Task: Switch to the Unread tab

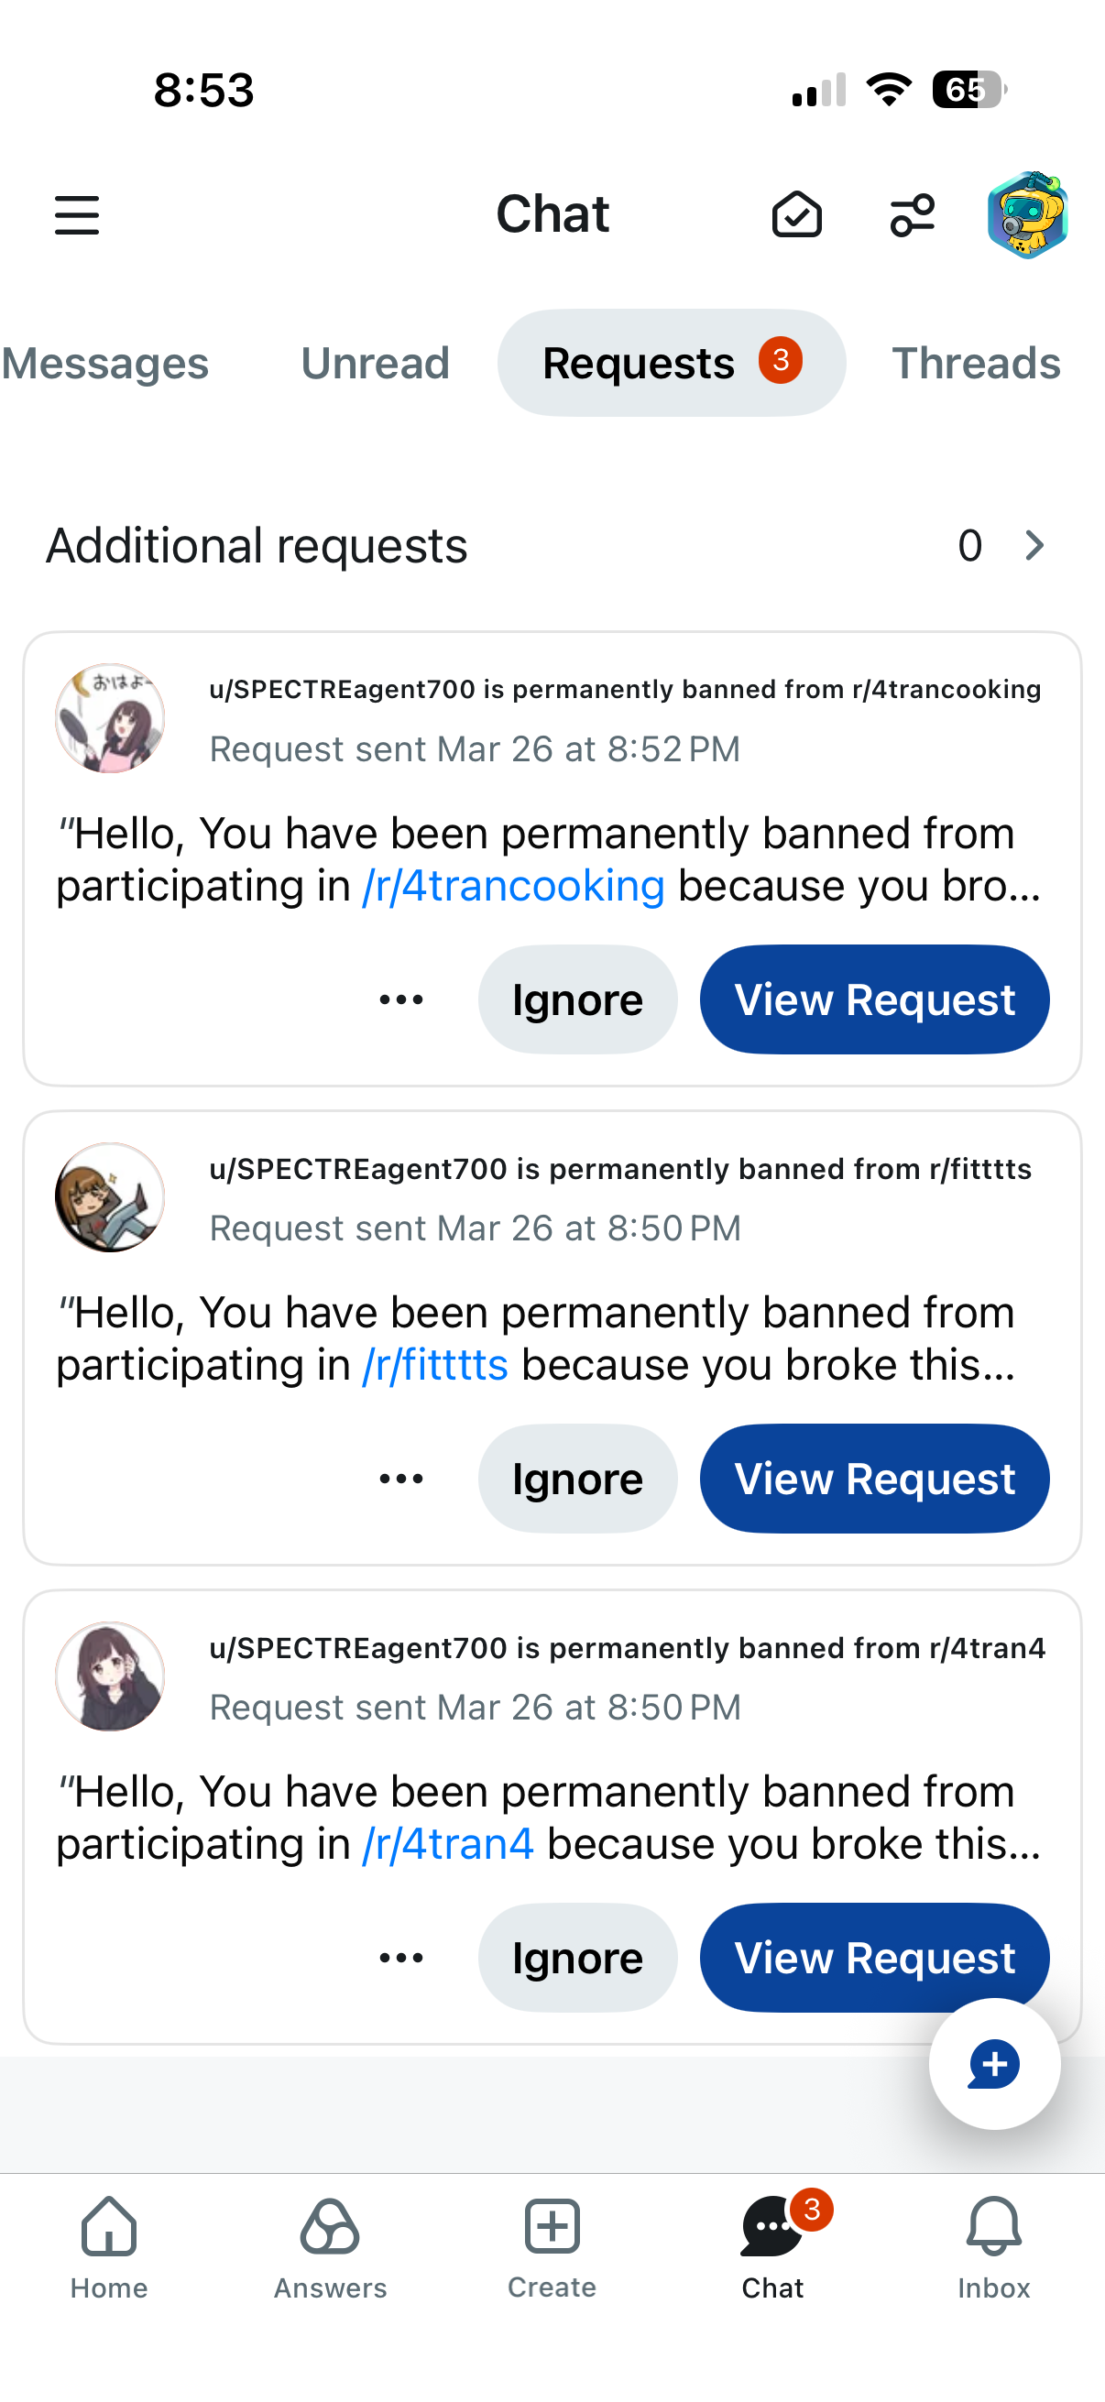Action: (375, 363)
